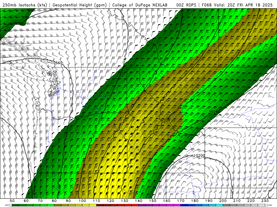
Task: Click the 140 value on the color scale
Action: (x=138, y=201)
